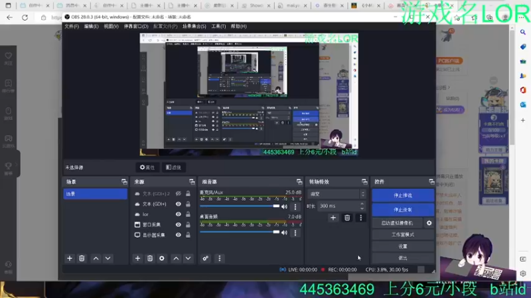
Task: Toggle lock on 文本 (GDI+) source
Action: [188, 204]
